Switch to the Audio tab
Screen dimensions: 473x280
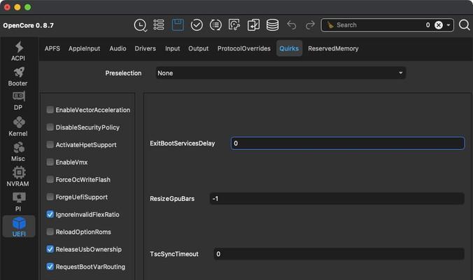tap(118, 48)
